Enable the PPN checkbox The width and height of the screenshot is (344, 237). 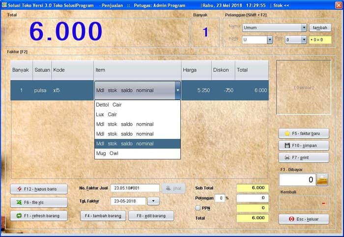pos(198,208)
